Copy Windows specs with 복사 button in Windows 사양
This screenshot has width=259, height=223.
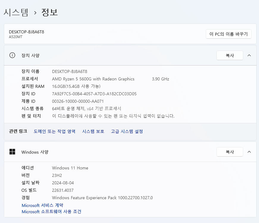click(230, 152)
